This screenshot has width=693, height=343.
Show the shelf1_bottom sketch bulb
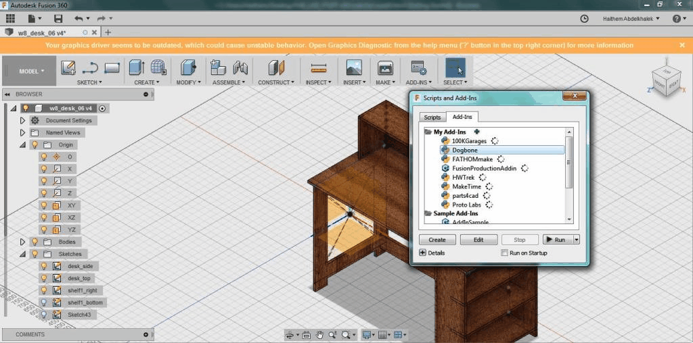point(44,302)
